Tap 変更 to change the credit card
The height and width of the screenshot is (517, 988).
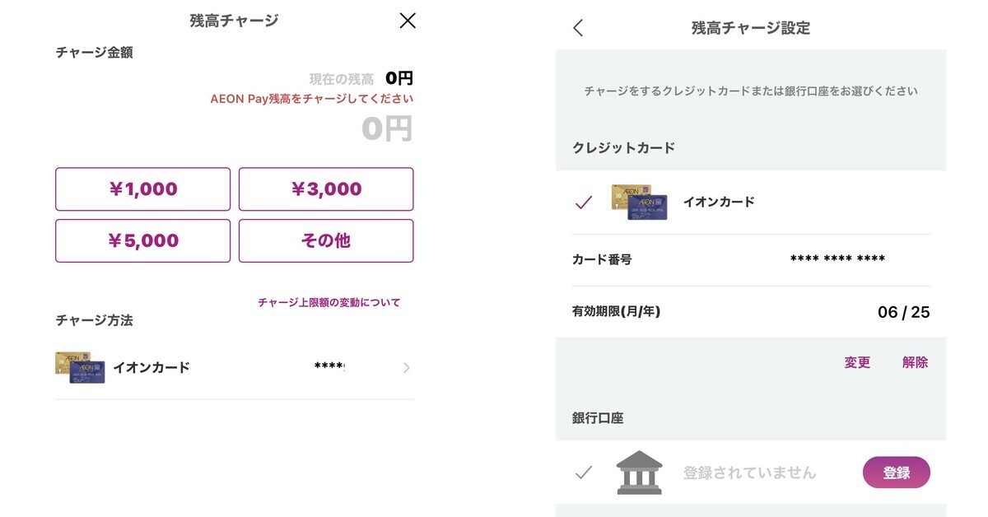click(857, 362)
